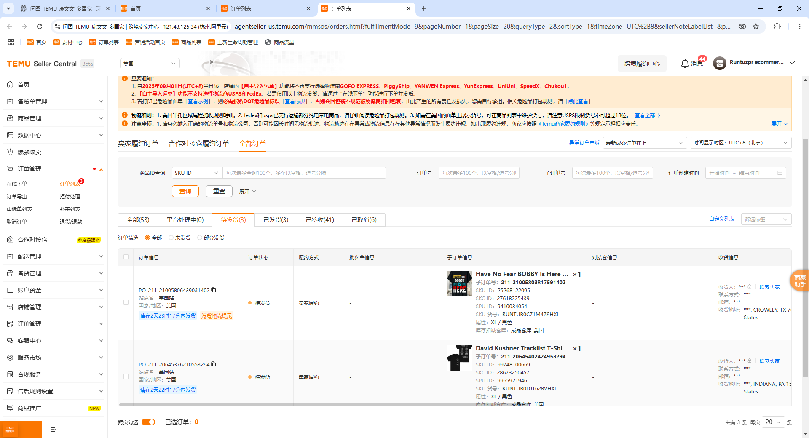
Task: Copy order number PO-211-21005806439031402
Action: pos(214,290)
